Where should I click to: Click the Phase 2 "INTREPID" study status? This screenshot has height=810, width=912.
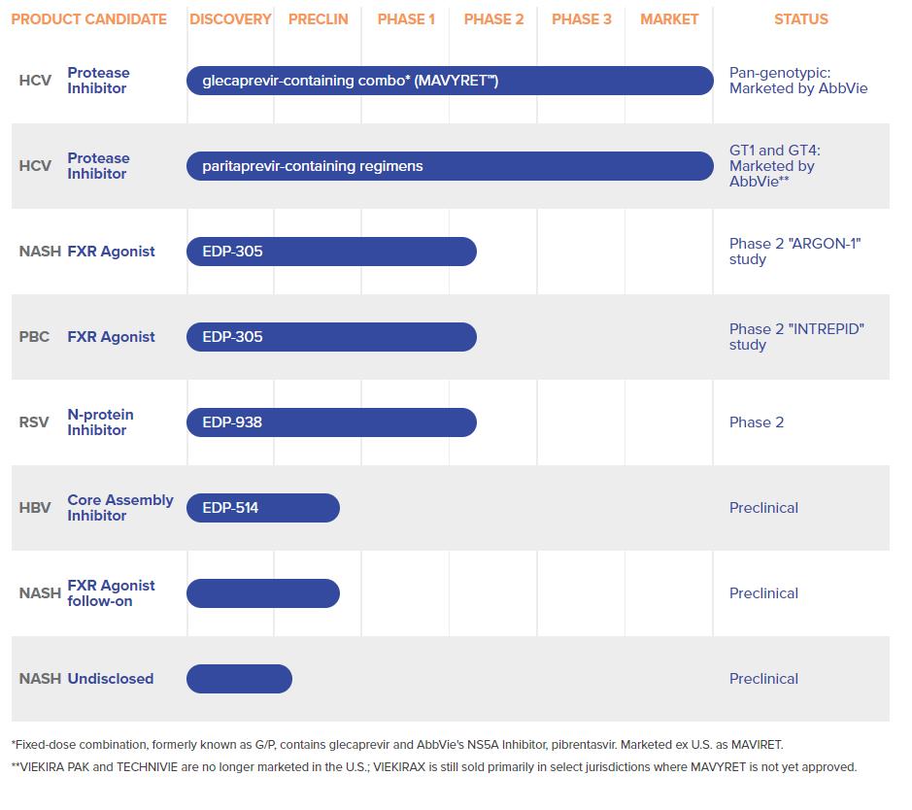click(x=796, y=337)
